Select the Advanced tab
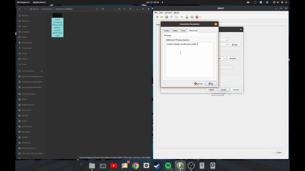 193,30
